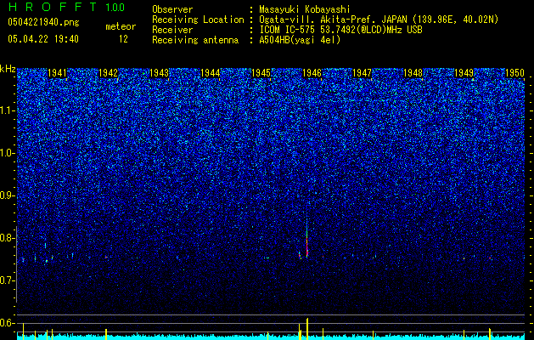The image size is (534, 340).
Task: Select the filename 0504221940.png
Action: point(43,23)
